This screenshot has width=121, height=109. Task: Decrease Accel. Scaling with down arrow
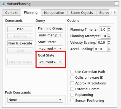pyautogui.click(x=109, y=50)
